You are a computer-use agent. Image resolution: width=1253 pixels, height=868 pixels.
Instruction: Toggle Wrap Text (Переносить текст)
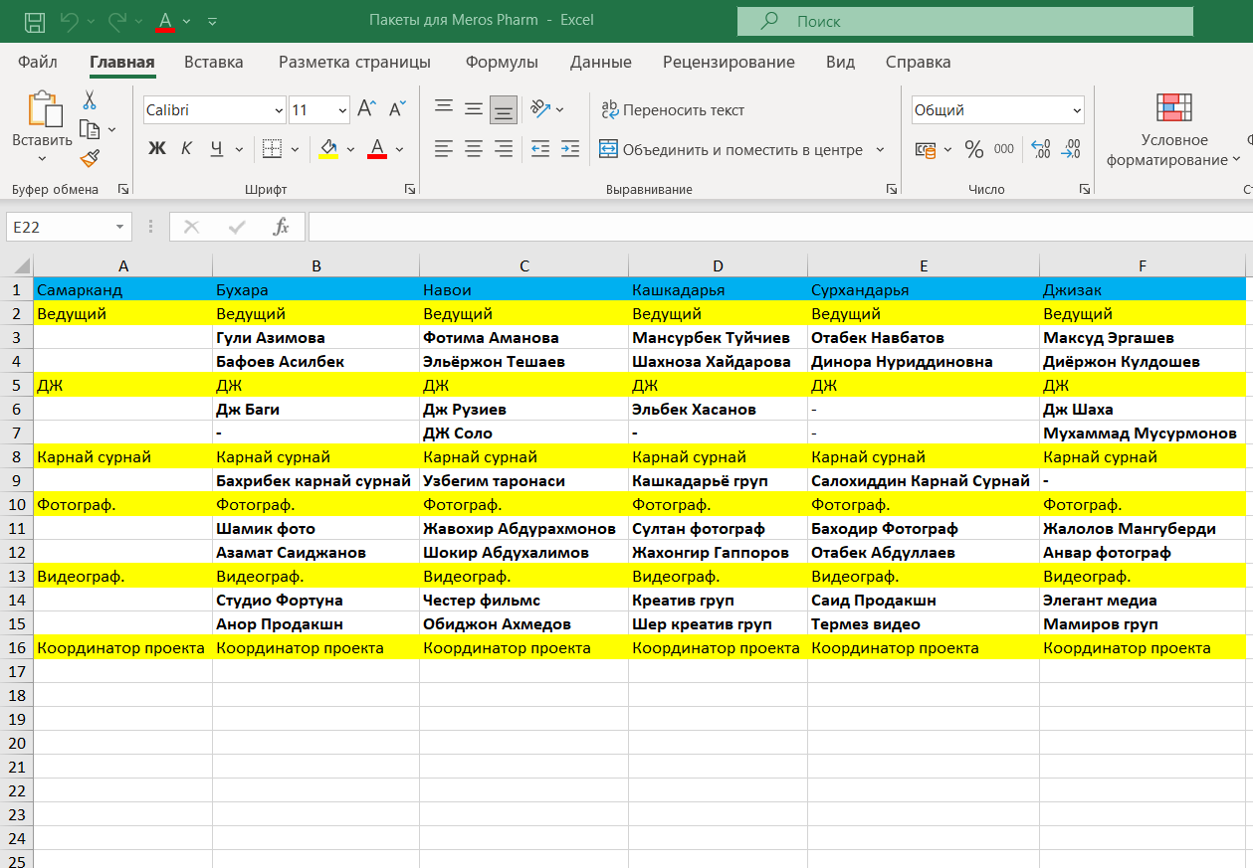(x=673, y=109)
